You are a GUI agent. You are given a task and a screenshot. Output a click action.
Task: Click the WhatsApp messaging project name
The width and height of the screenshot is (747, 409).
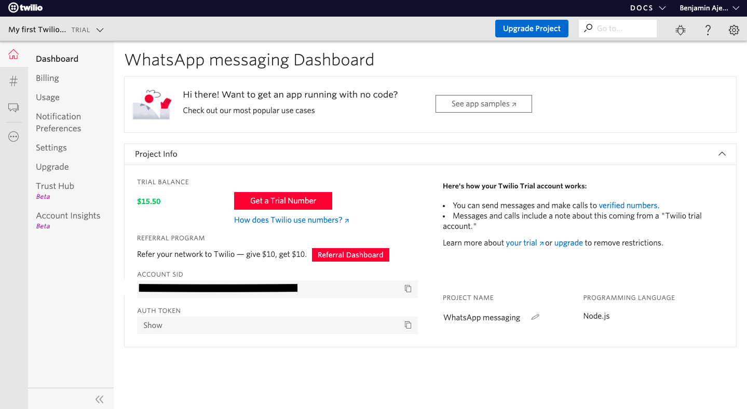[482, 318]
